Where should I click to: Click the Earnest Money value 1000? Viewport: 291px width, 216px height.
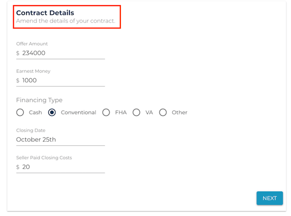point(30,80)
